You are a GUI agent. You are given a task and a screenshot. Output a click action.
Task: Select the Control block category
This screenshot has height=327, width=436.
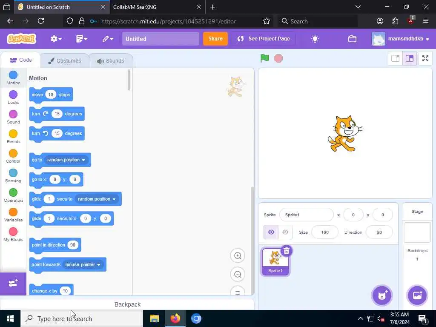[x=13, y=156]
